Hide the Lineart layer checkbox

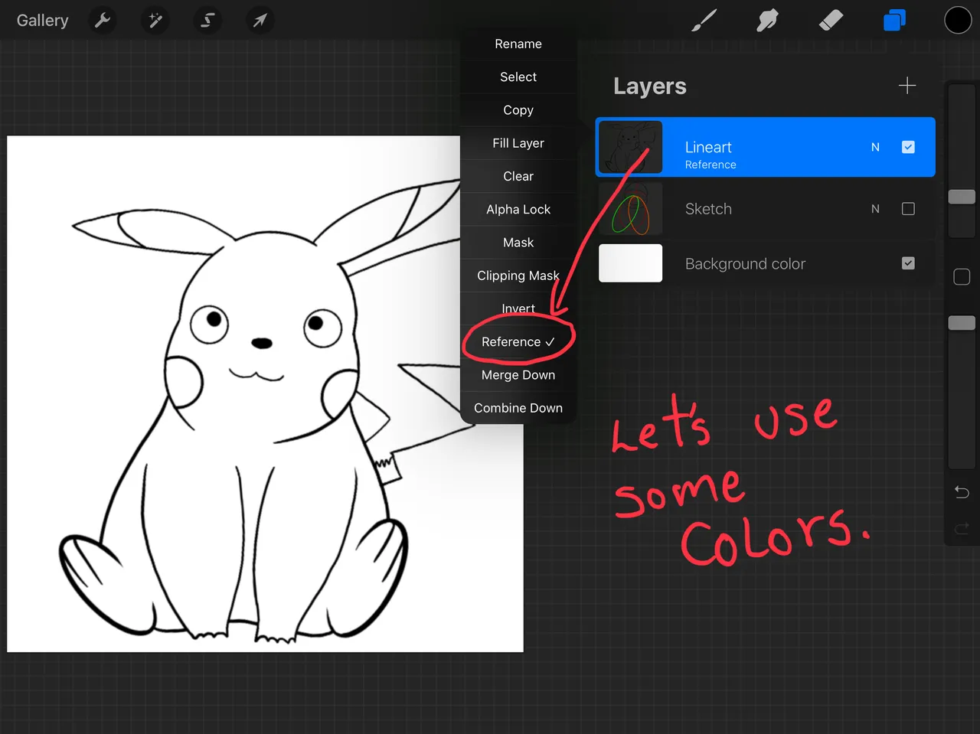tap(909, 147)
